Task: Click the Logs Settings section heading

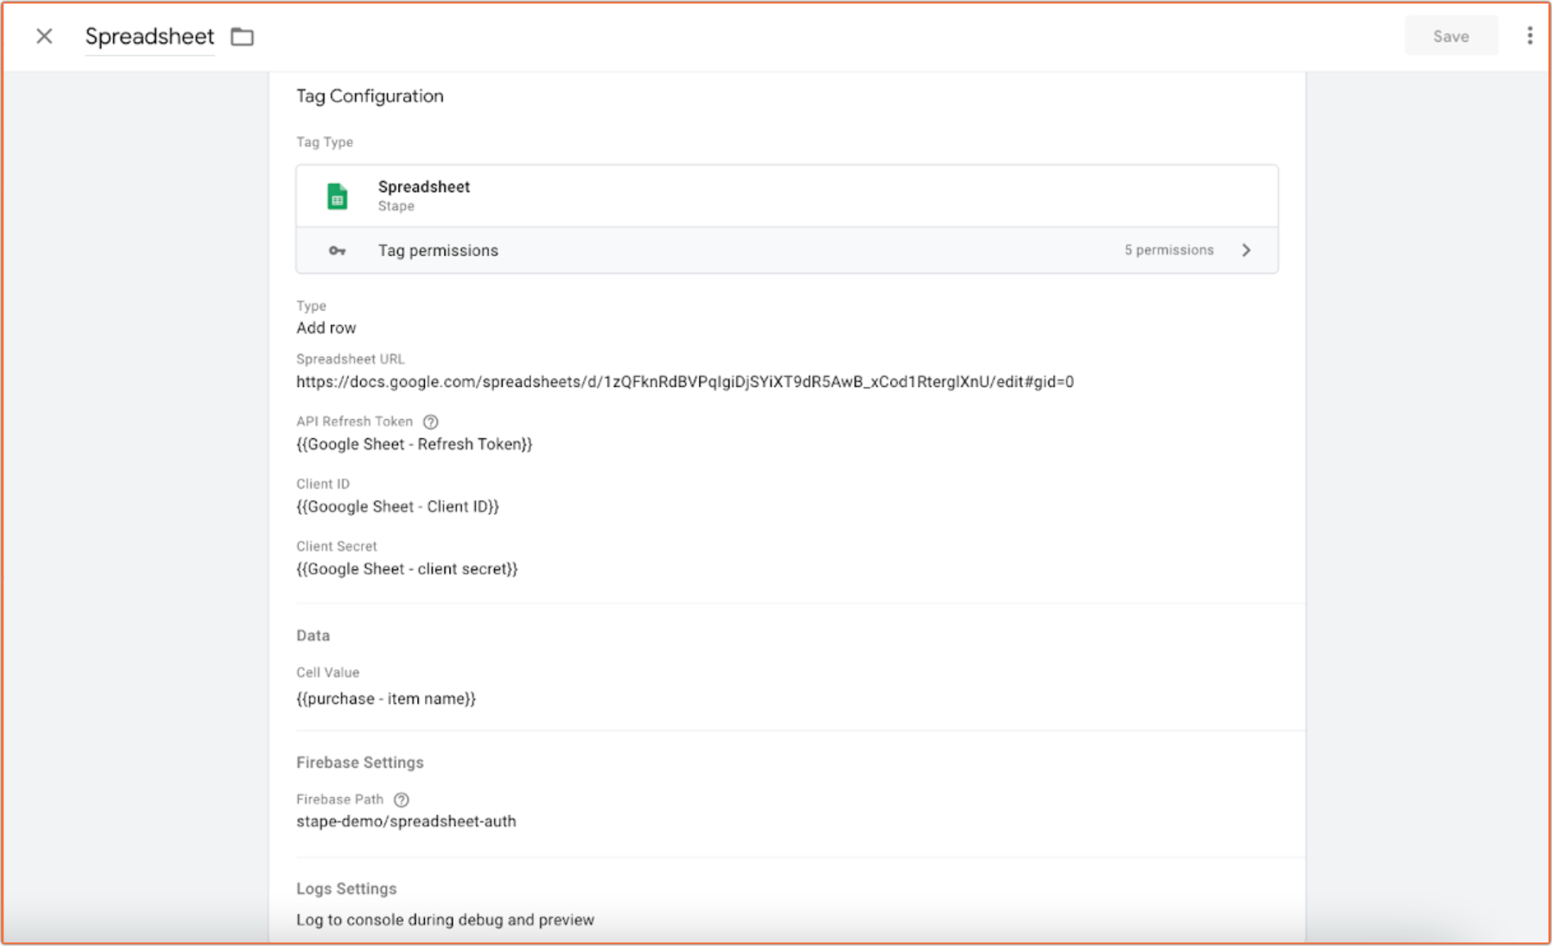Action: 346,889
